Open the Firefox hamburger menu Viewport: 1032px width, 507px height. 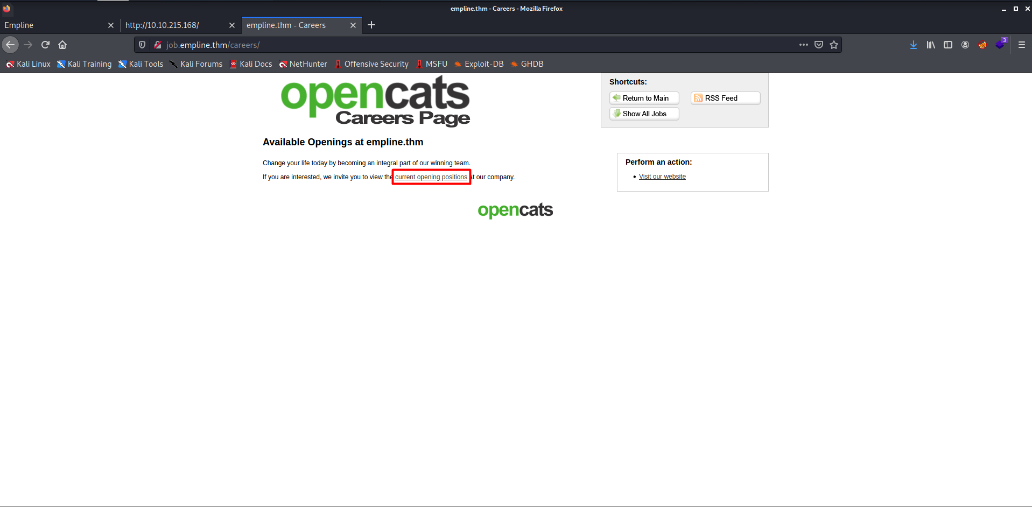point(1021,45)
